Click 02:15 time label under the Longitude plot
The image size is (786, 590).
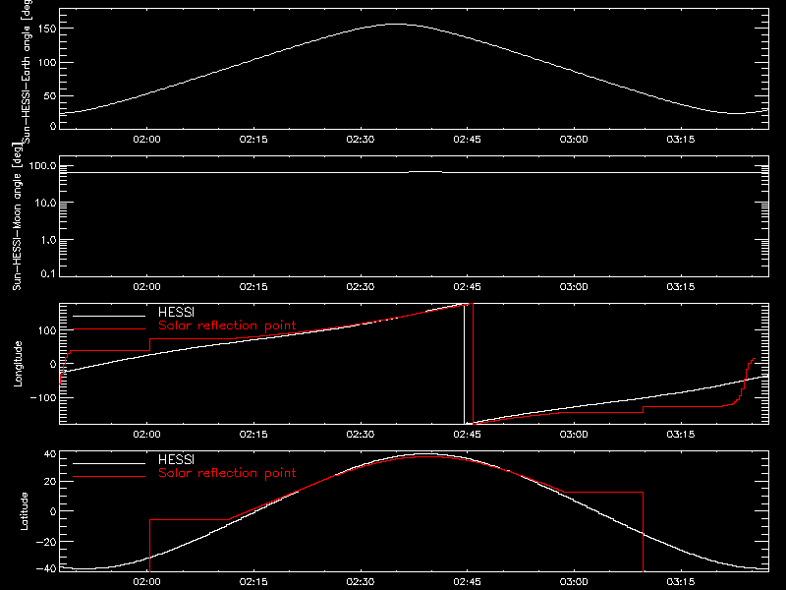[253, 435]
